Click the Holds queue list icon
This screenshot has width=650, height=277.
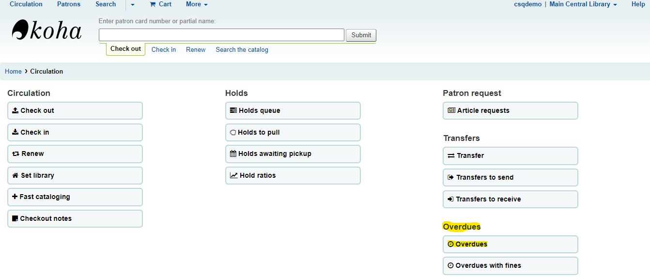coord(233,110)
